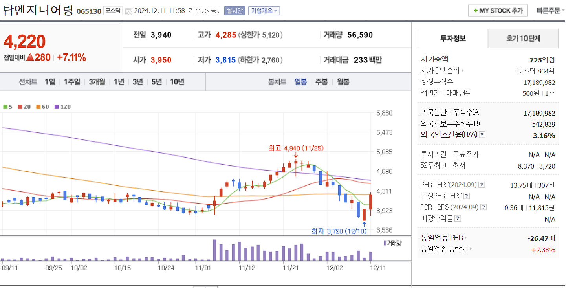Click the 외국인소진율 3.16% value
The width and height of the screenshot is (566, 288).
pyautogui.click(x=544, y=136)
